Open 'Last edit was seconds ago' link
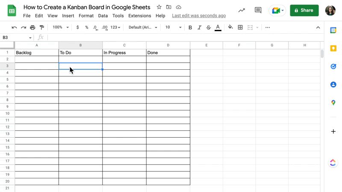The width and height of the screenshot is (342, 192). point(199,16)
